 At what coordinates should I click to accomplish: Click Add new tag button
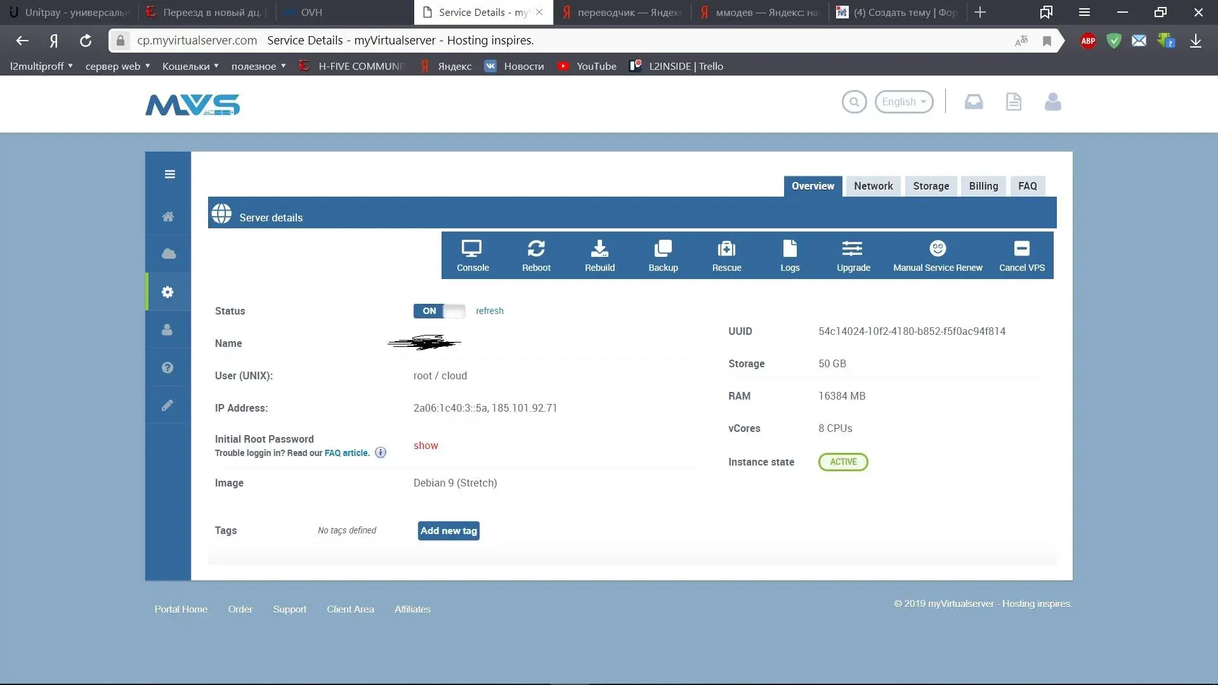pyautogui.click(x=449, y=531)
